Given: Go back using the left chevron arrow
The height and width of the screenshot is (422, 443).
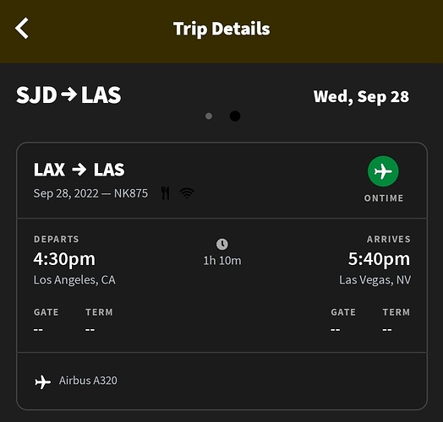Looking at the screenshot, I should 22,28.
